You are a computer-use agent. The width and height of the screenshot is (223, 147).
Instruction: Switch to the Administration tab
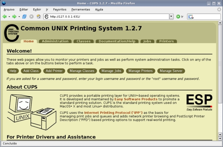(x=55, y=41)
